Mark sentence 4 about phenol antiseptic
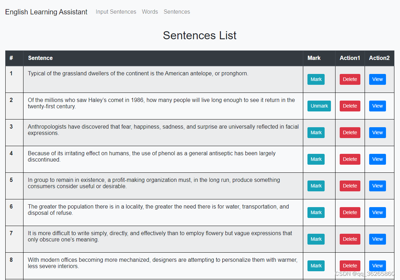400x280 pixels. tap(316, 159)
